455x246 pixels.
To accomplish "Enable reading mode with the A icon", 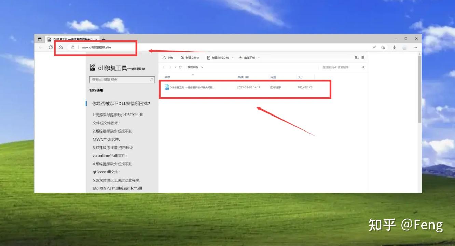I will click(x=374, y=47).
